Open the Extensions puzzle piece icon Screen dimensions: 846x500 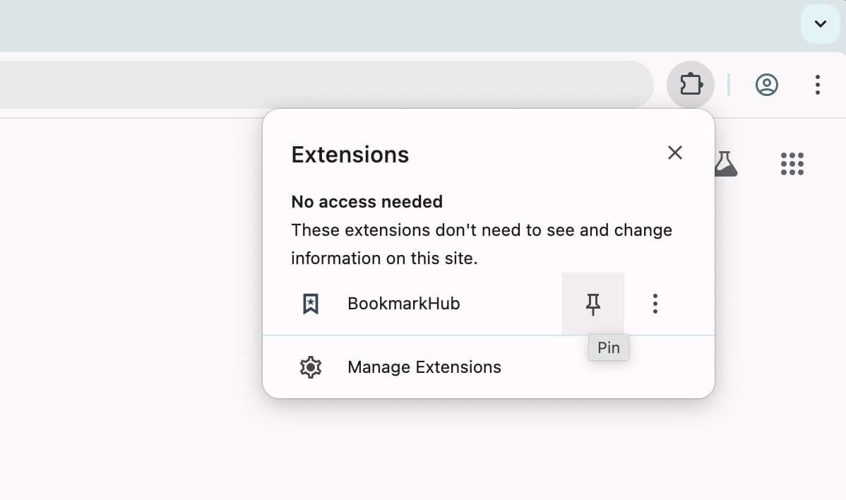[x=690, y=84]
